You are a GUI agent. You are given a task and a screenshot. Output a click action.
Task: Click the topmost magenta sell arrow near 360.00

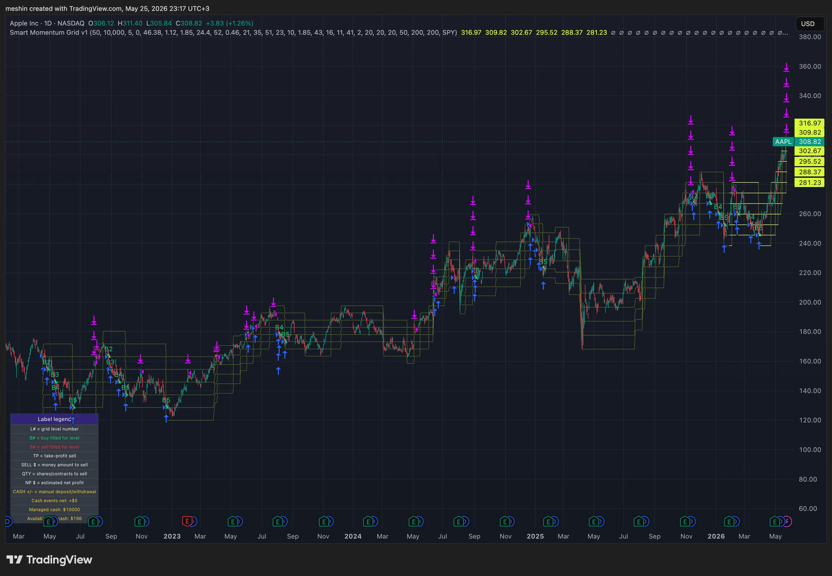(786, 68)
